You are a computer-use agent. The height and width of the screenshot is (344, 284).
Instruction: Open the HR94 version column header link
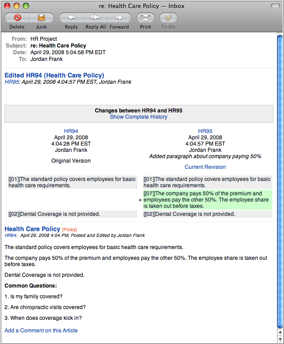pos(71,131)
